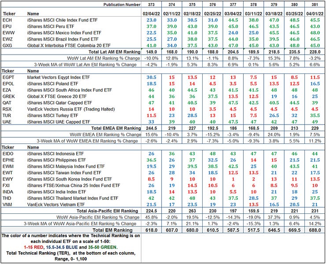Click the Total Lat AM EM Ranking label
The height and width of the screenshot is (264, 326).
(115, 52)
